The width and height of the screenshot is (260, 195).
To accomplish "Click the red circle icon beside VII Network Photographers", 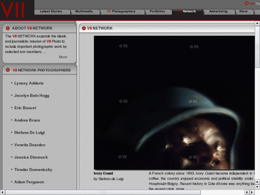I will (x=8, y=70).
